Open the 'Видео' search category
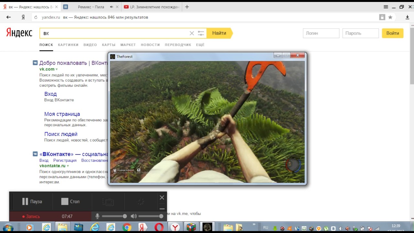This screenshot has width=414, height=233. click(x=90, y=45)
